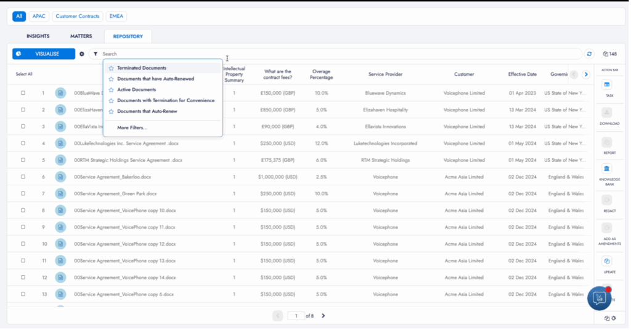The image size is (631, 330).
Task: Open More Filters in the dropdown
Action: coord(132,127)
